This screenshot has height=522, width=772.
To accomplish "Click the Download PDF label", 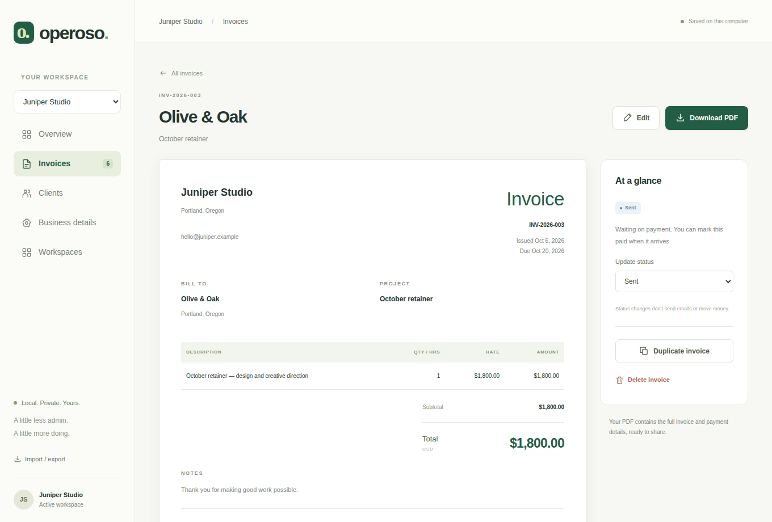I will tap(714, 118).
